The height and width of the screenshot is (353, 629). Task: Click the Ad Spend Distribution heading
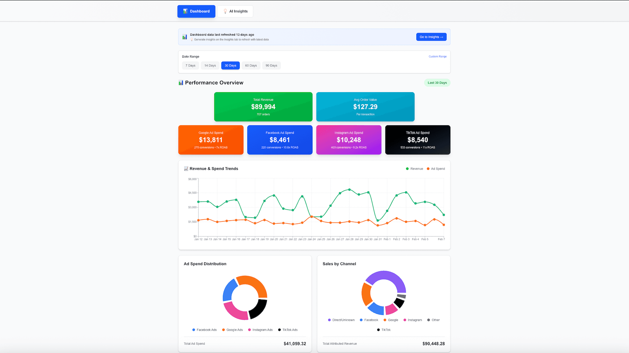coord(205,264)
